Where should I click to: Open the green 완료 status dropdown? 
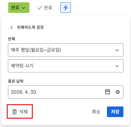(x=19, y=8)
